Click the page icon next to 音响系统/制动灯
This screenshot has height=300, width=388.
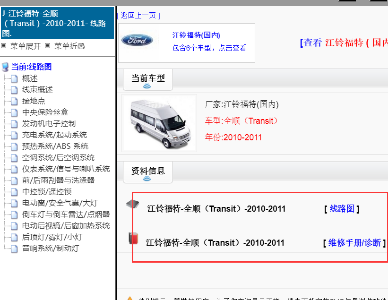point(14,249)
